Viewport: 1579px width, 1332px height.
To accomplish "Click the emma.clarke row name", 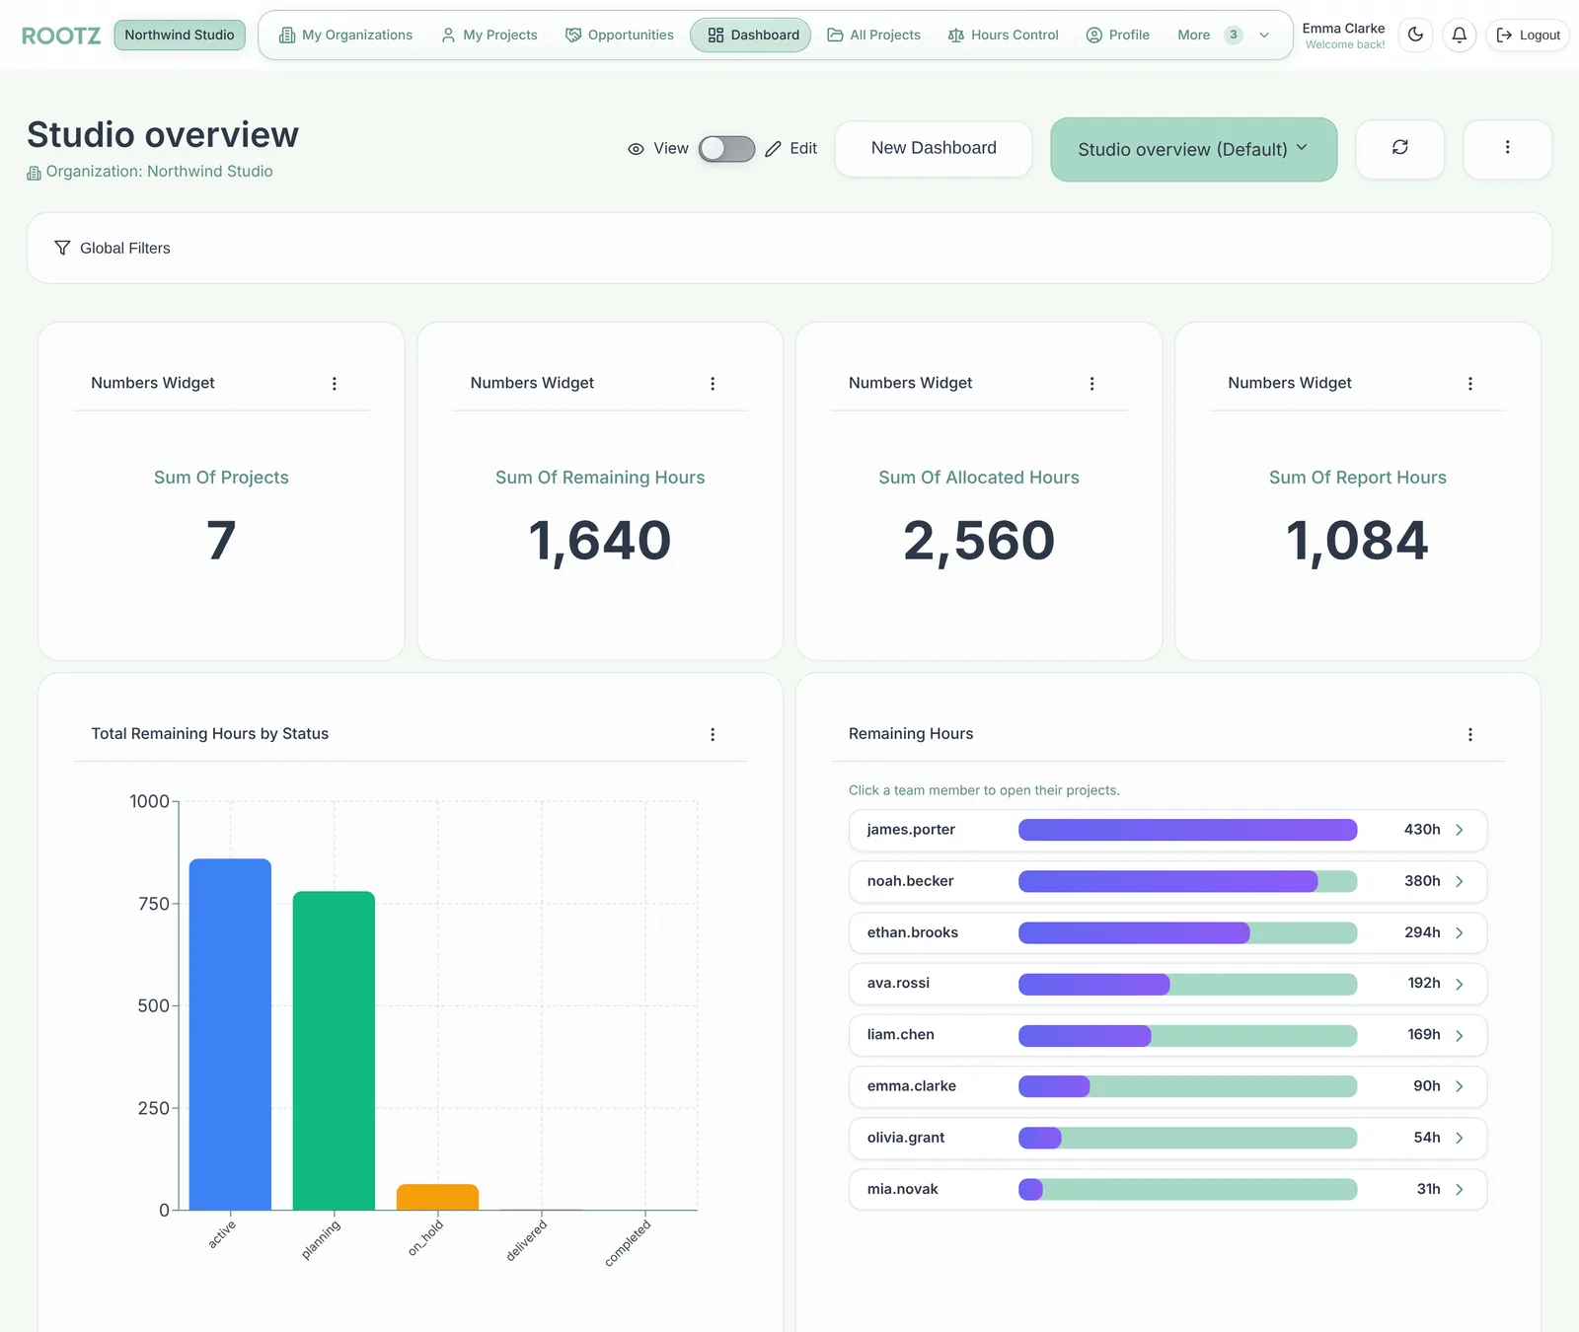I will click(912, 1086).
